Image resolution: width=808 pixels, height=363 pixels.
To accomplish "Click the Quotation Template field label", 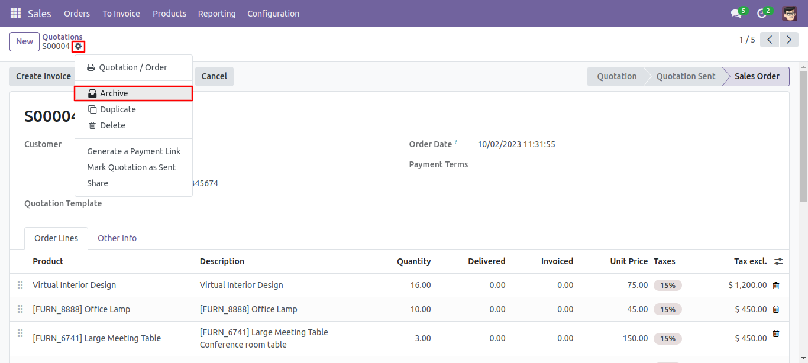I will pyautogui.click(x=63, y=203).
